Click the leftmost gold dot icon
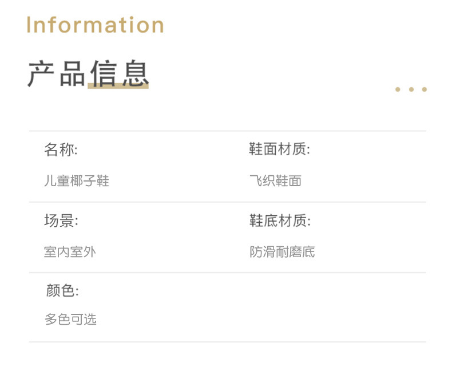Viewport: 452px width, 390px height. (398, 89)
